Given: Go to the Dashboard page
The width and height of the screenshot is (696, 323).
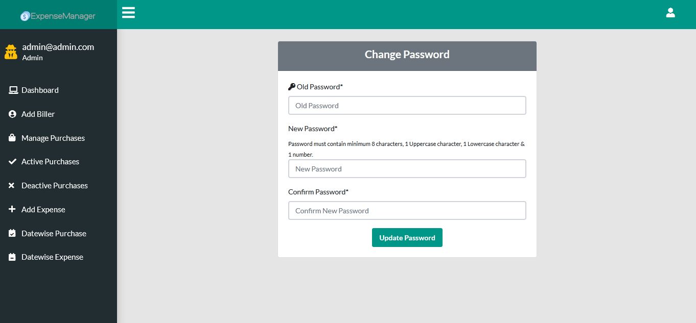Looking at the screenshot, I should [40, 90].
